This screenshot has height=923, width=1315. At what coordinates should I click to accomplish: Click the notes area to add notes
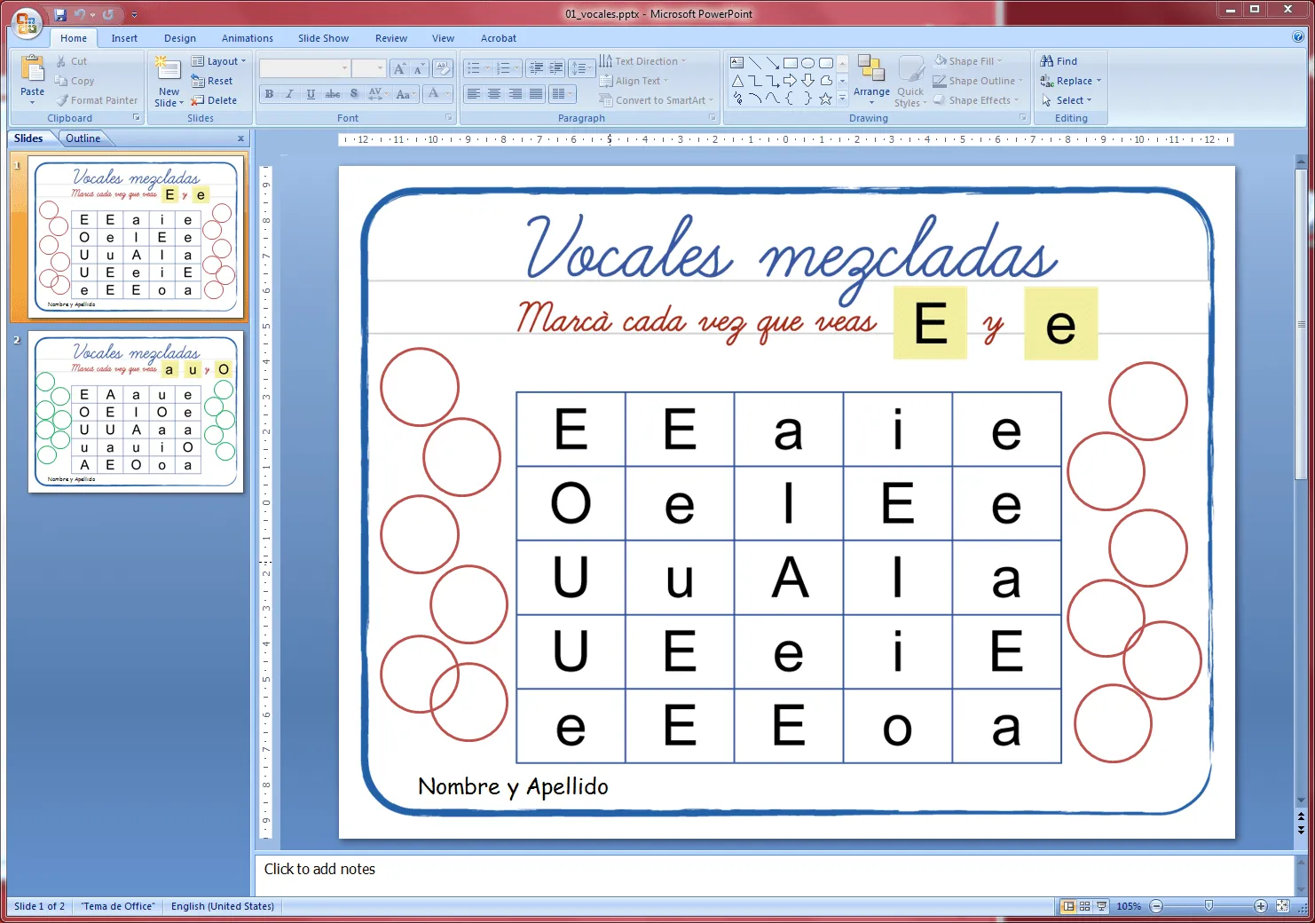[x=774, y=873]
